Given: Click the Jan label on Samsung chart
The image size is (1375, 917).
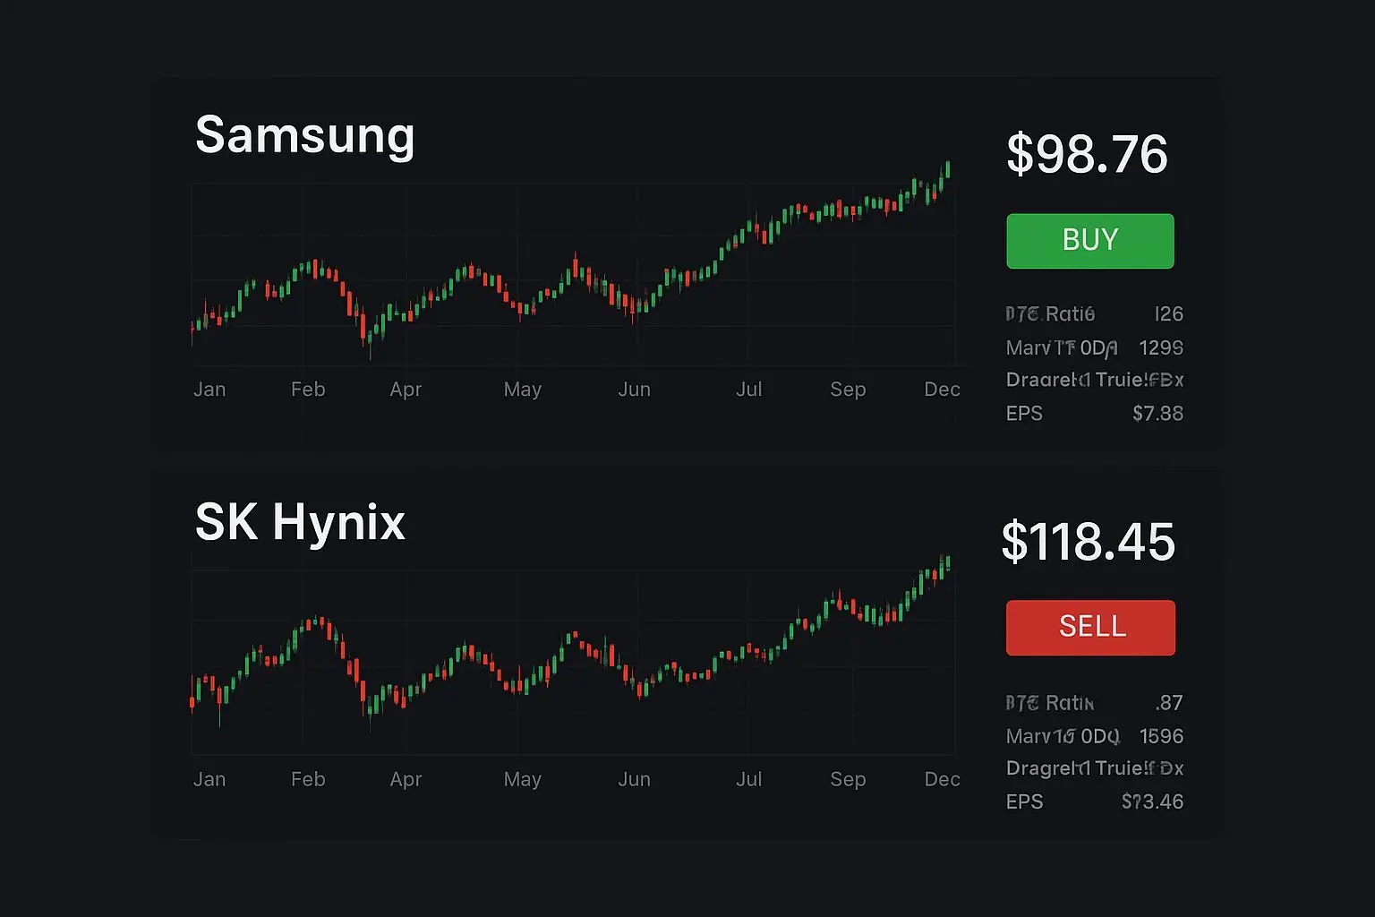Looking at the screenshot, I should [x=209, y=390].
